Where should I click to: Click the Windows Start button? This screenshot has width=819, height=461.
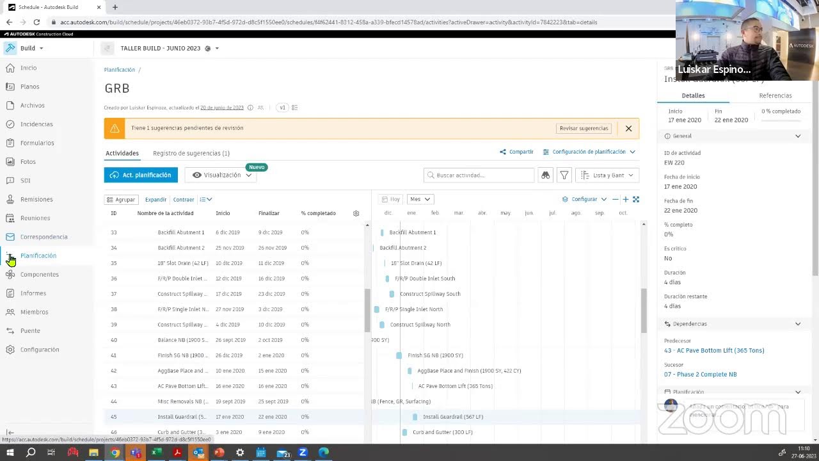click(x=10, y=453)
